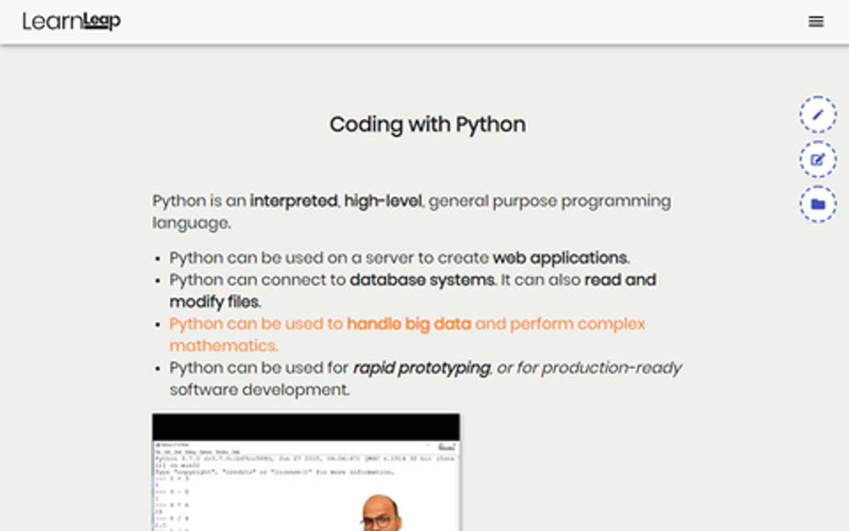Click the LearnLeap logo
Viewport: 849px width, 531px height.
[72, 22]
